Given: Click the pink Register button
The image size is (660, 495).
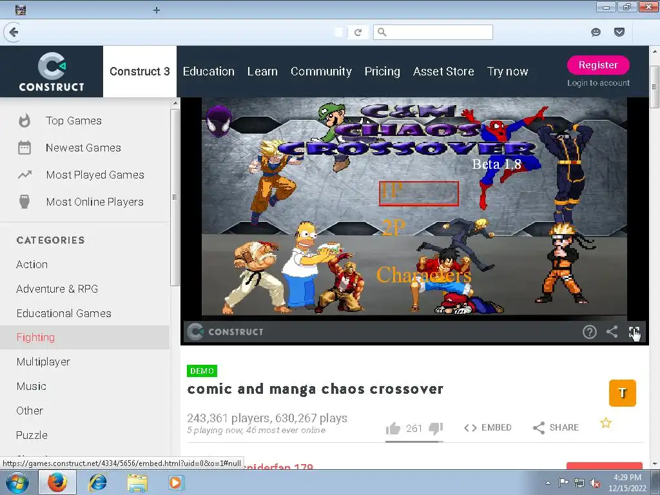Looking at the screenshot, I should 598,65.
